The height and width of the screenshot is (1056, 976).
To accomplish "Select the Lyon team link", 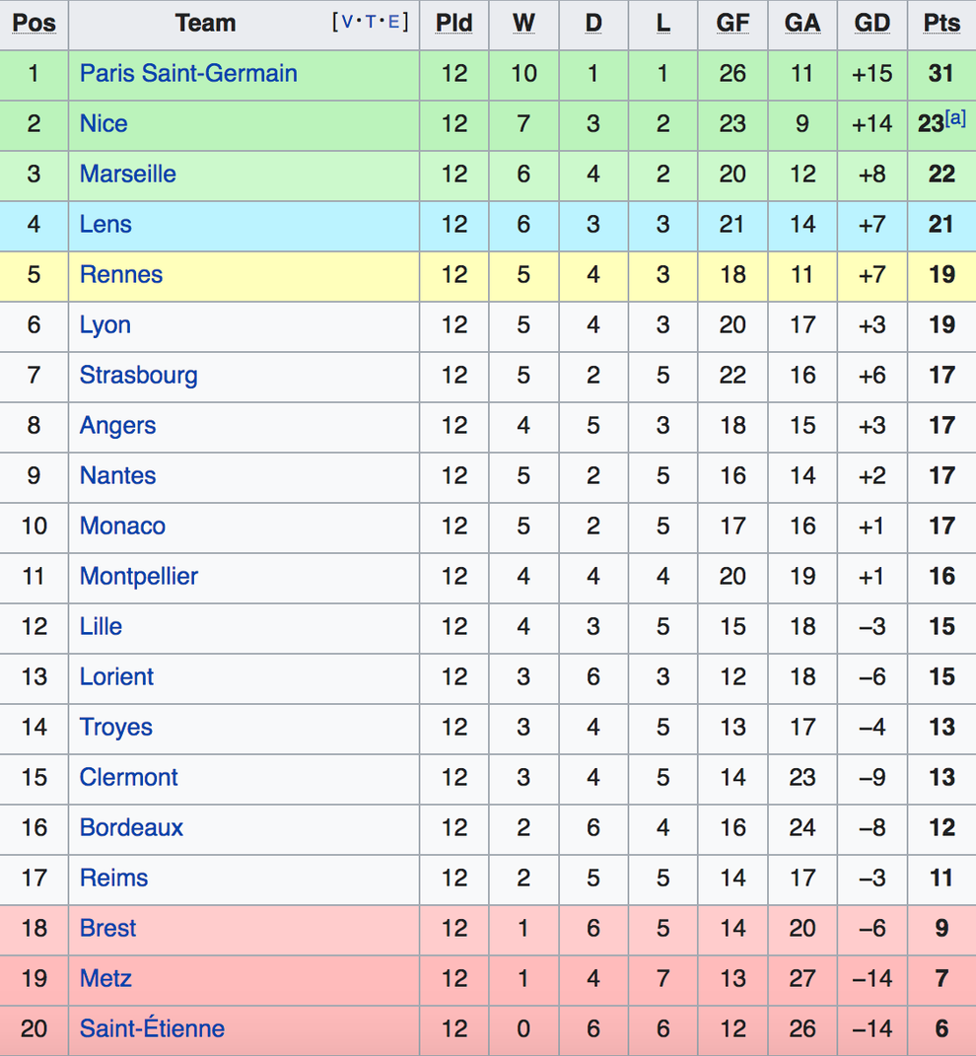I will click(105, 325).
